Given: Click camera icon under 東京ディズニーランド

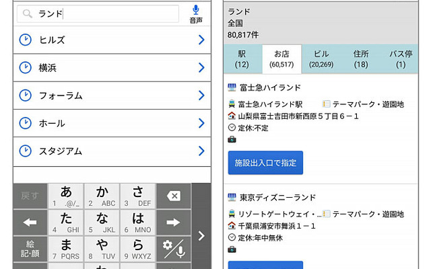Looking at the screenshot, I should tap(232, 249).
